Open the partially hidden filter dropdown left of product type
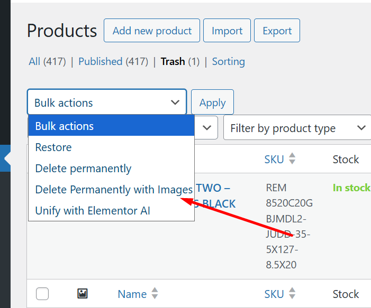The width and height of the screenshot is (371, 308). (x=206, y=128)
